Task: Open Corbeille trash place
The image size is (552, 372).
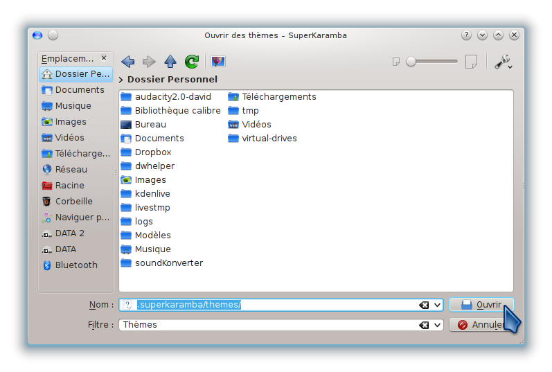Action: click(75, 201)
